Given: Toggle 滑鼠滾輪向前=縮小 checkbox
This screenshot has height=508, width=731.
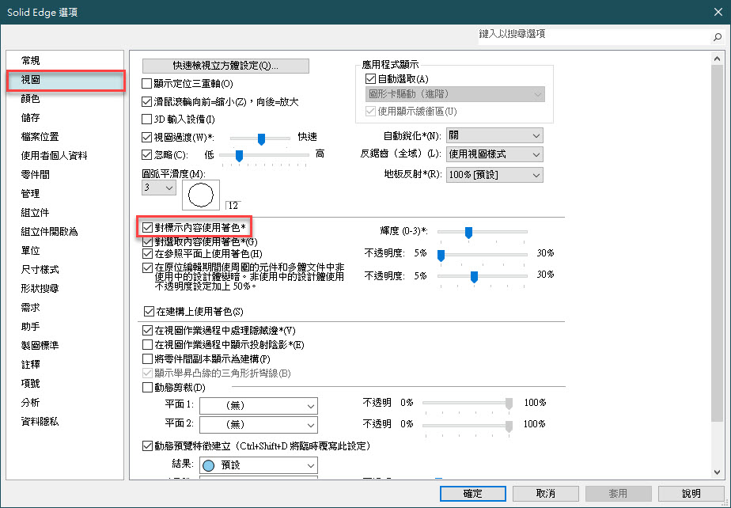Looking at the screenshot, I should [x=147, y=102].
